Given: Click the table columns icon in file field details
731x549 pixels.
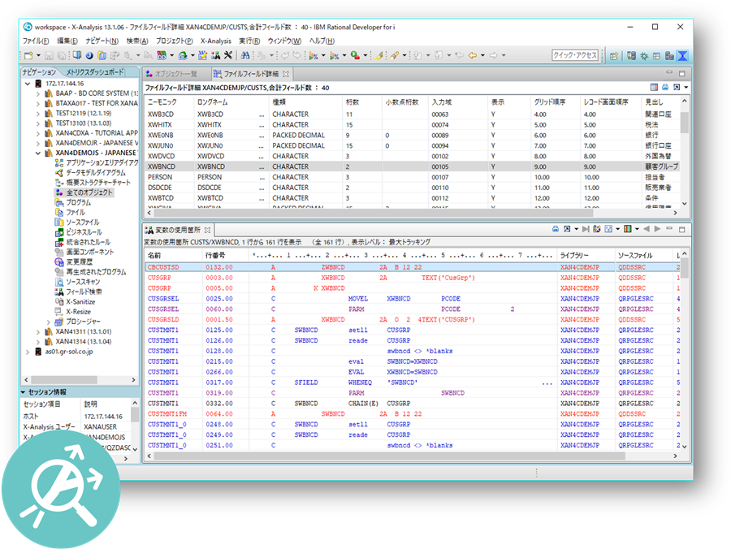Looking at the screenshot, I should [654, 87].
